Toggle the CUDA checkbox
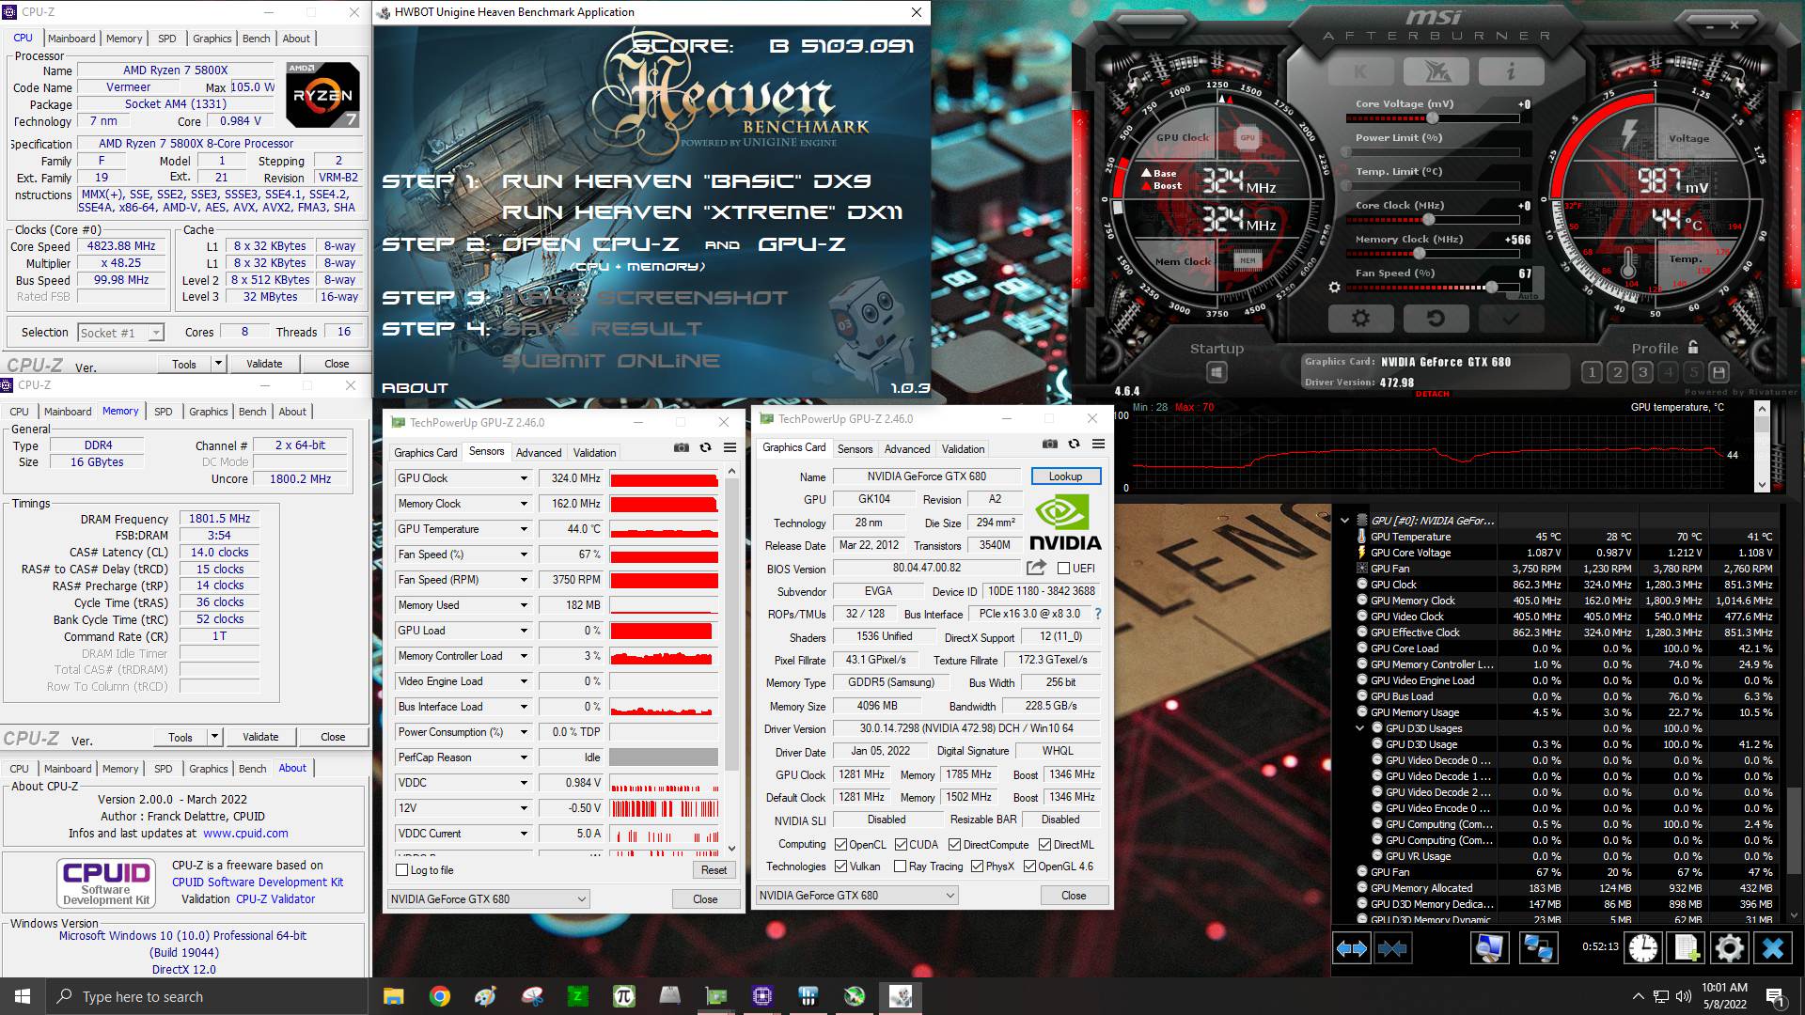The width and height of the screenshot is (1805, 1015). click(901, 844)
